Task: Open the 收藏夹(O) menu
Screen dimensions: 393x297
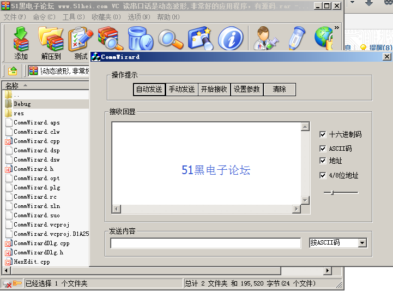Action: pos(106,17)
